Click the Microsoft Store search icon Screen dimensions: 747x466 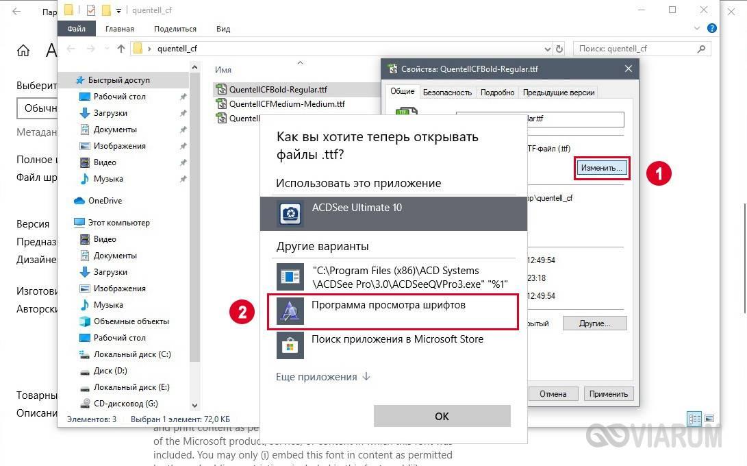290,345
